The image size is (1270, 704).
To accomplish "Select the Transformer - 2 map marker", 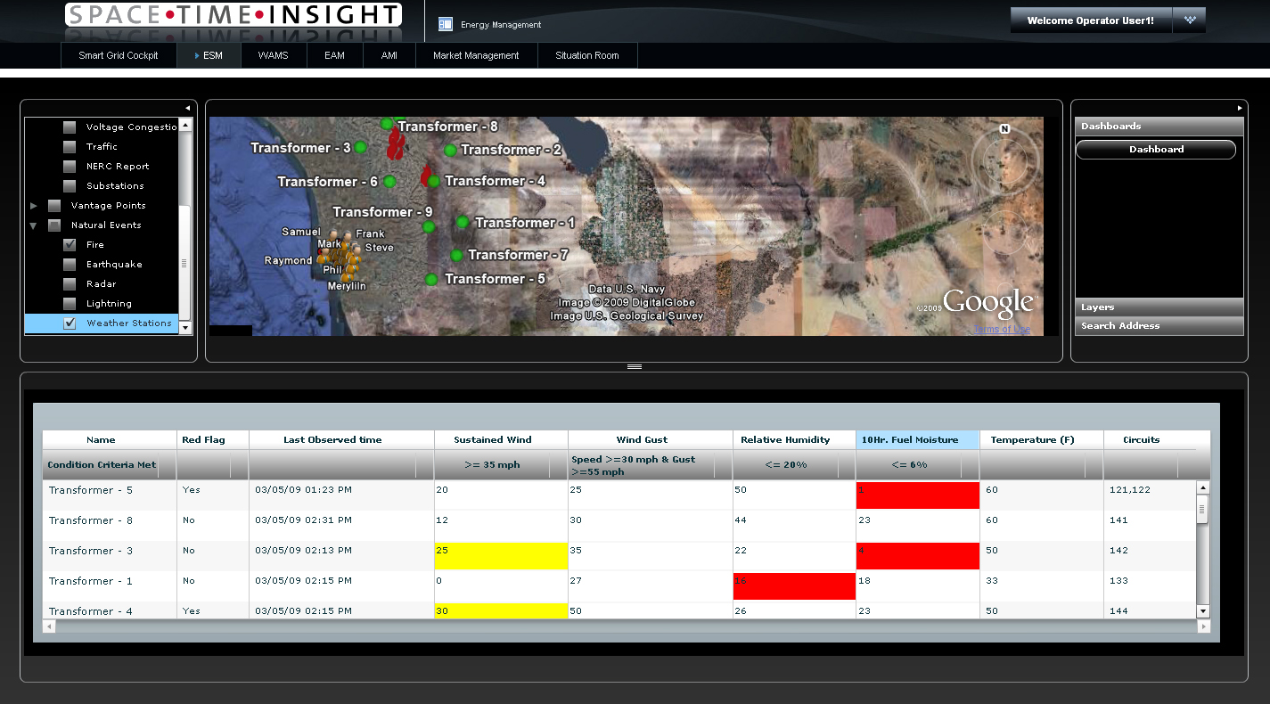I will tap(451, 151).
